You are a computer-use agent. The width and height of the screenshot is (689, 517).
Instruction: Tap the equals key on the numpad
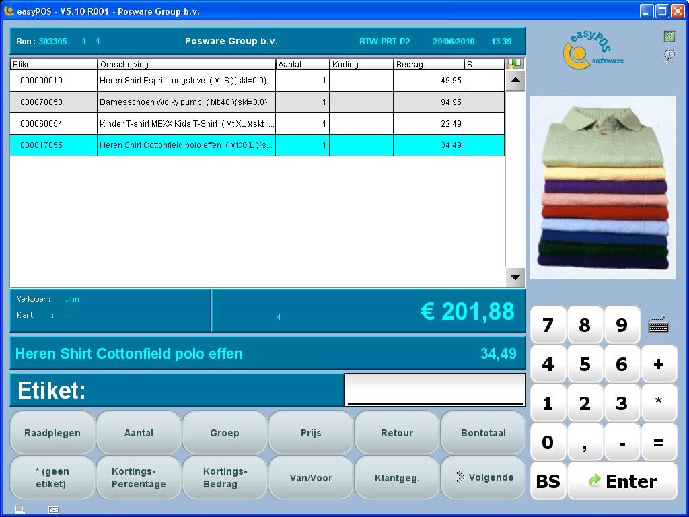click(x=659, y=442)
